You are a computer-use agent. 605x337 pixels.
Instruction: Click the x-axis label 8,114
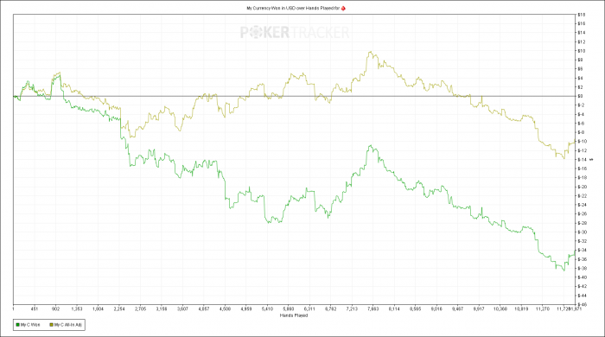click(x=394, y=308)
